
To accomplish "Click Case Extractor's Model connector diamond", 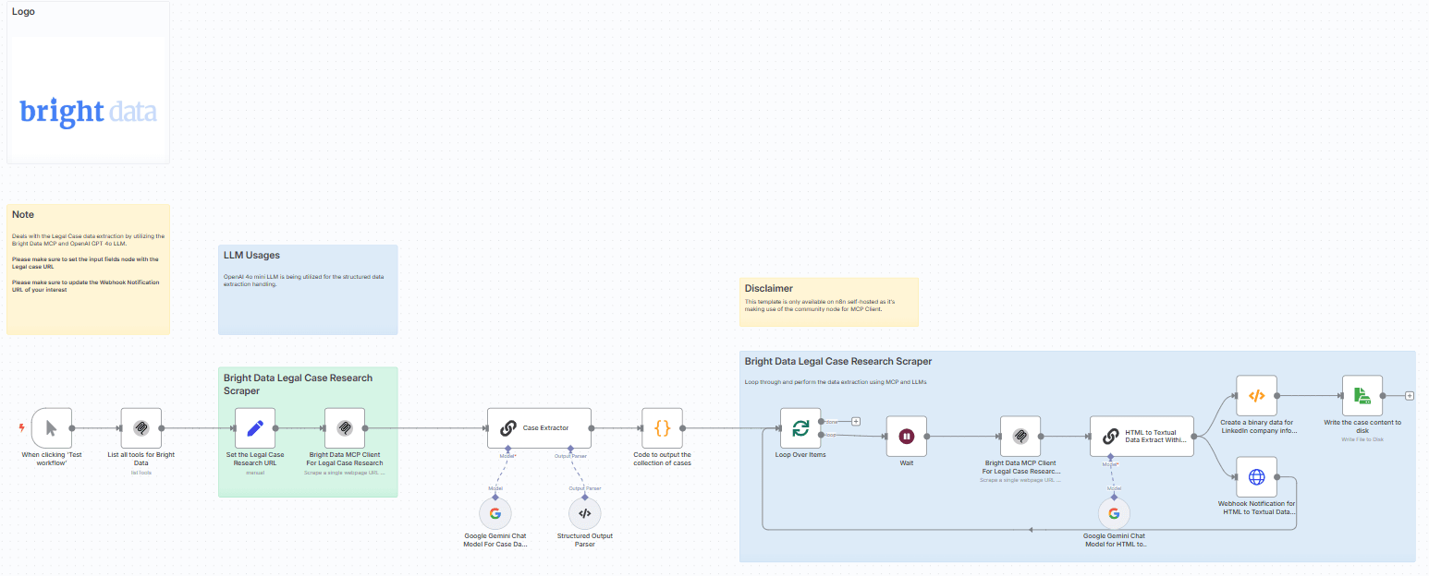I will point(508,449).
